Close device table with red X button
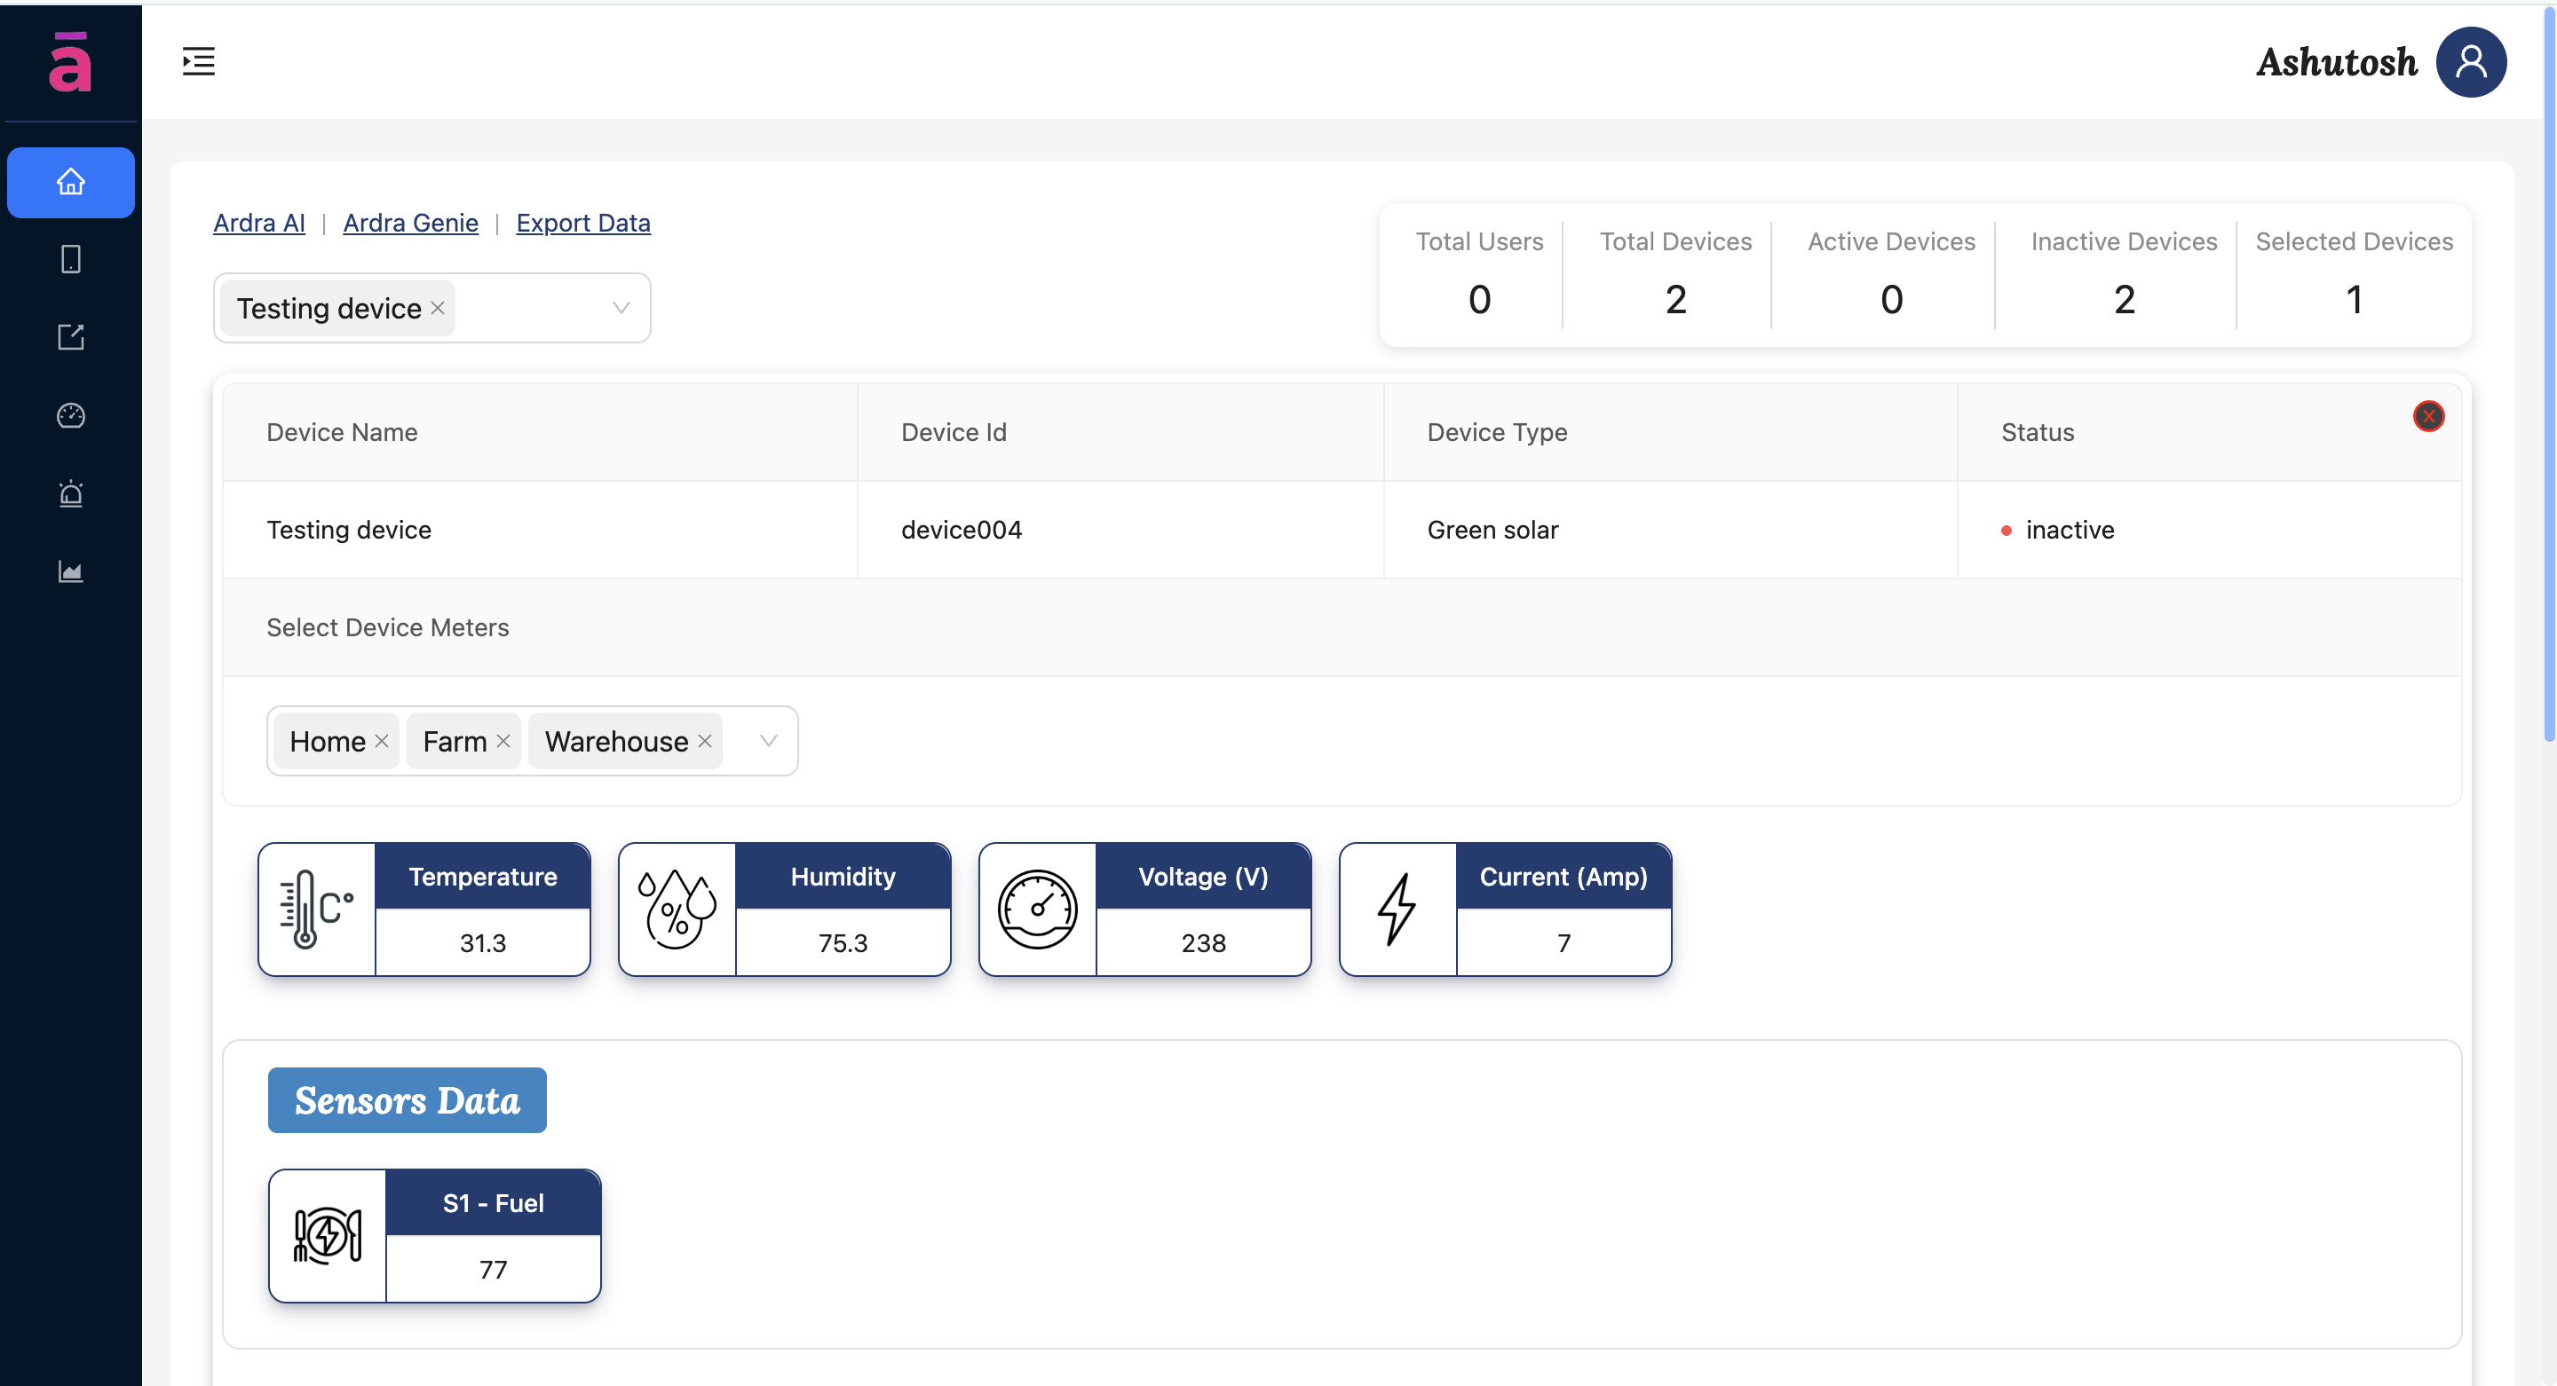2557x1386 pixels. click(x=2428, y=417)
